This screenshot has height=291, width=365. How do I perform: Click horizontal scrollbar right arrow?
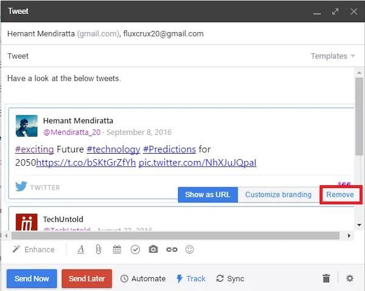tap(349, 236)
